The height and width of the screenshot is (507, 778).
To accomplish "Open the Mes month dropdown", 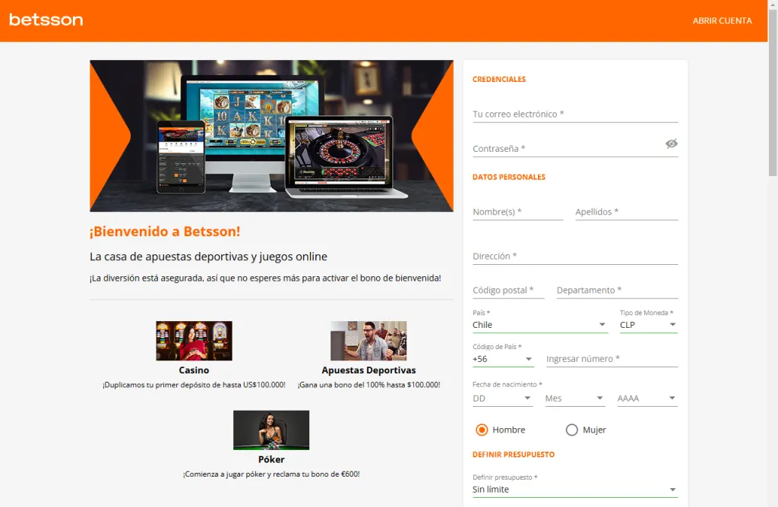I will tap(574, 397).
